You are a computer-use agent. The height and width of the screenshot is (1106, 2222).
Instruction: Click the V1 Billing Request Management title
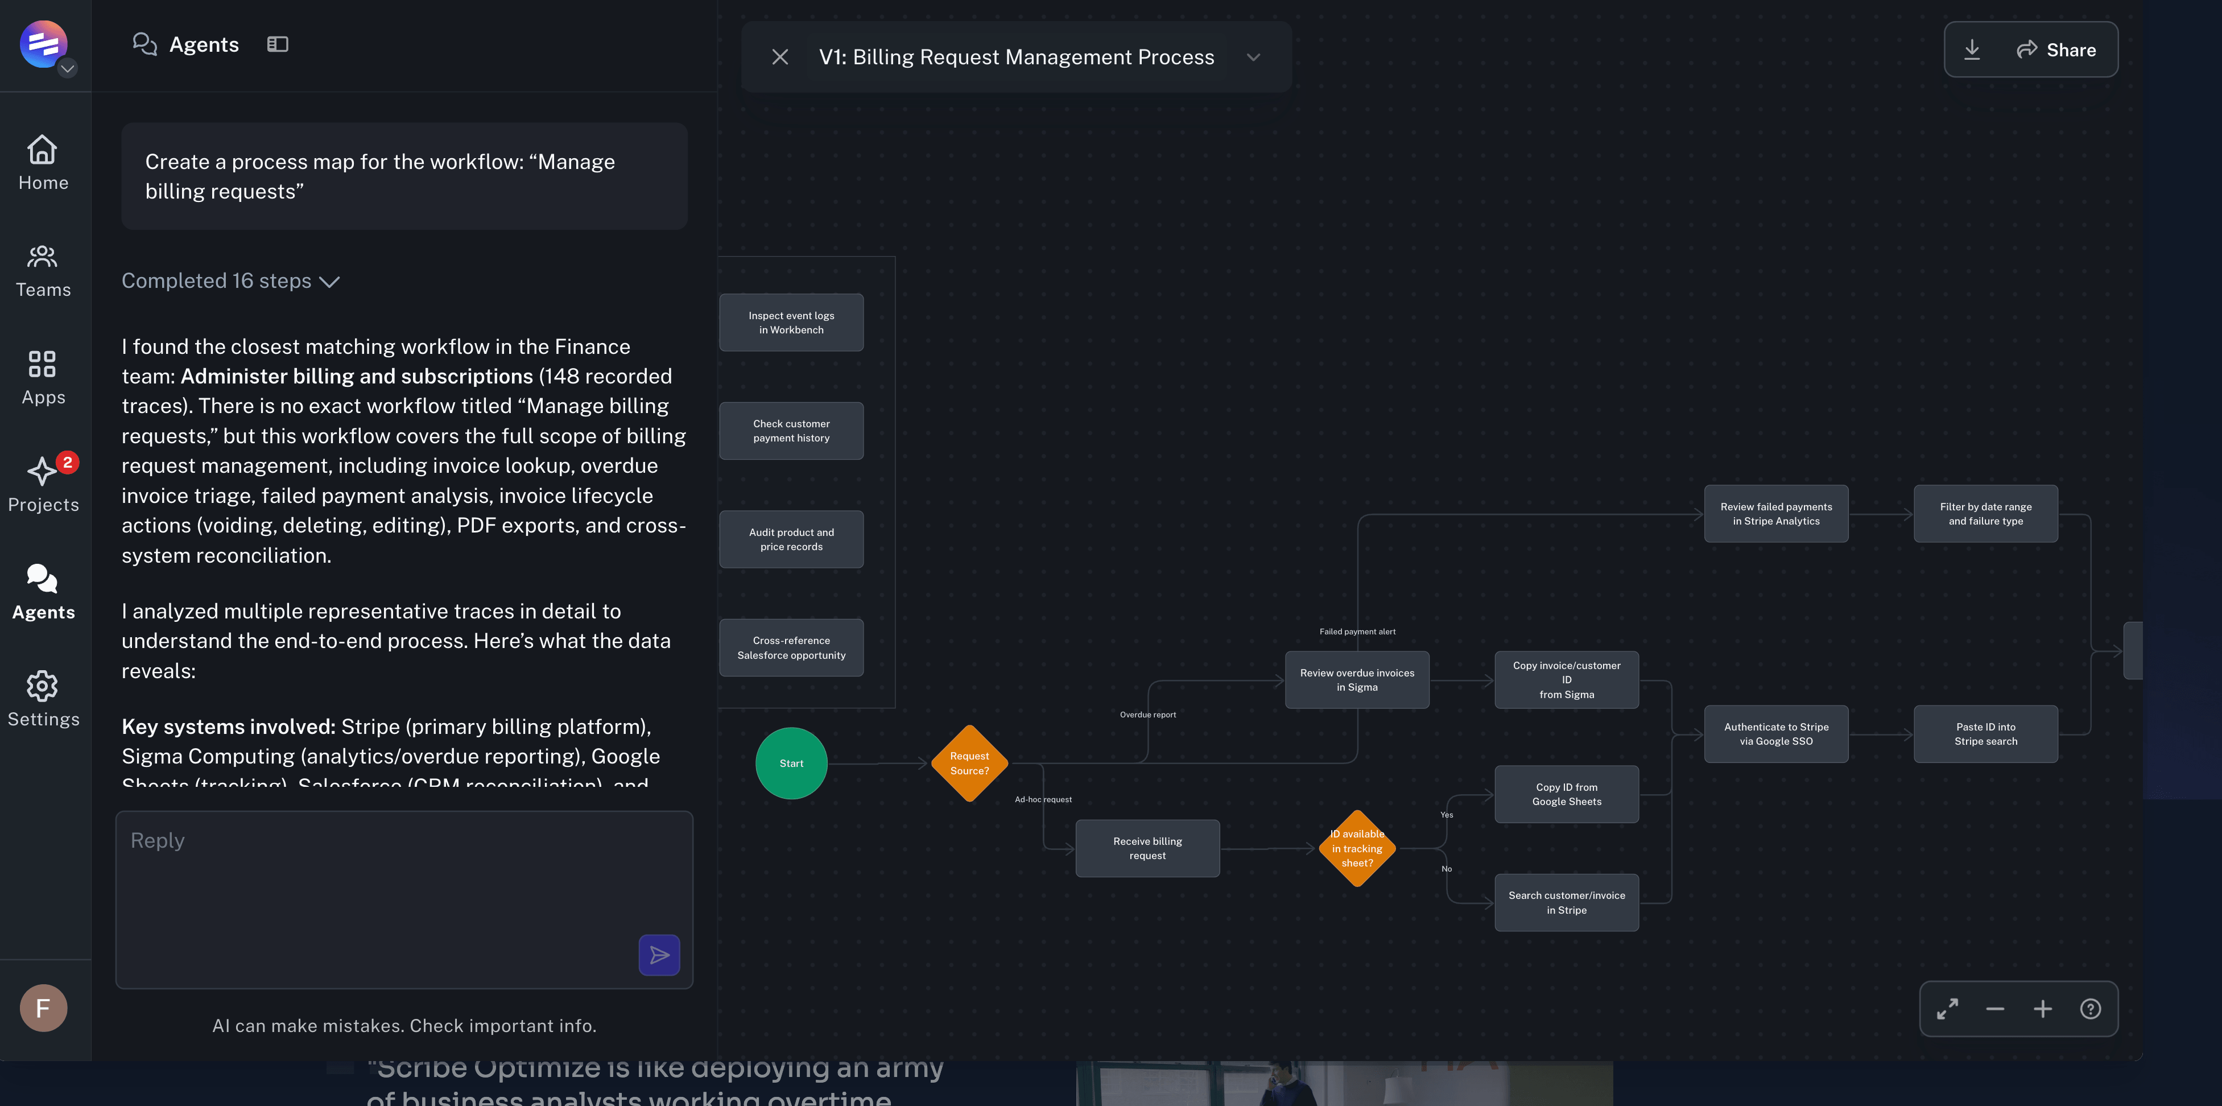click(1016, 57)
